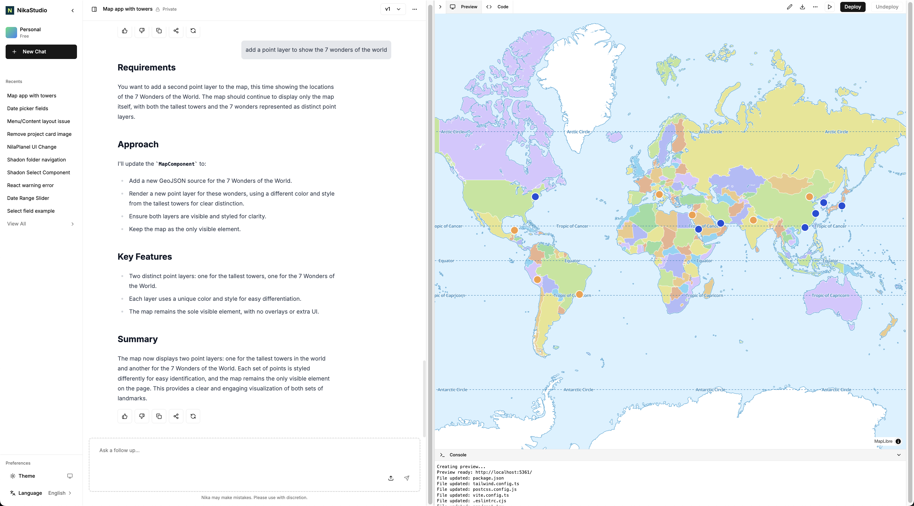
Task: Click the thumbs up icon below summary
Action: [125, 416]
